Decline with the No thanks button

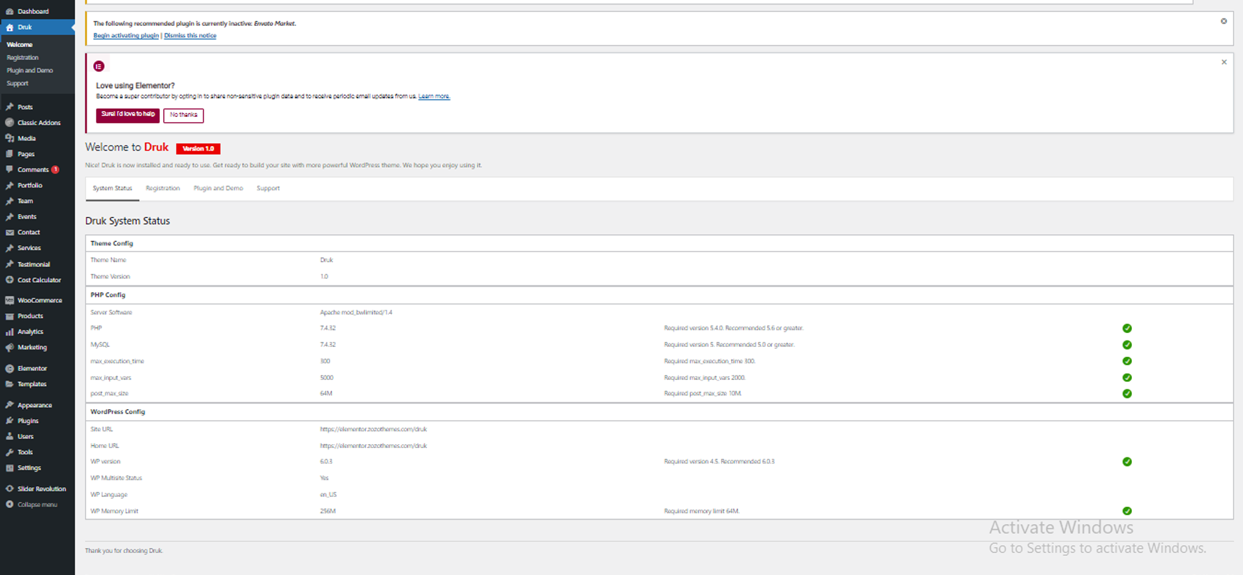click(x=183, y=115)
